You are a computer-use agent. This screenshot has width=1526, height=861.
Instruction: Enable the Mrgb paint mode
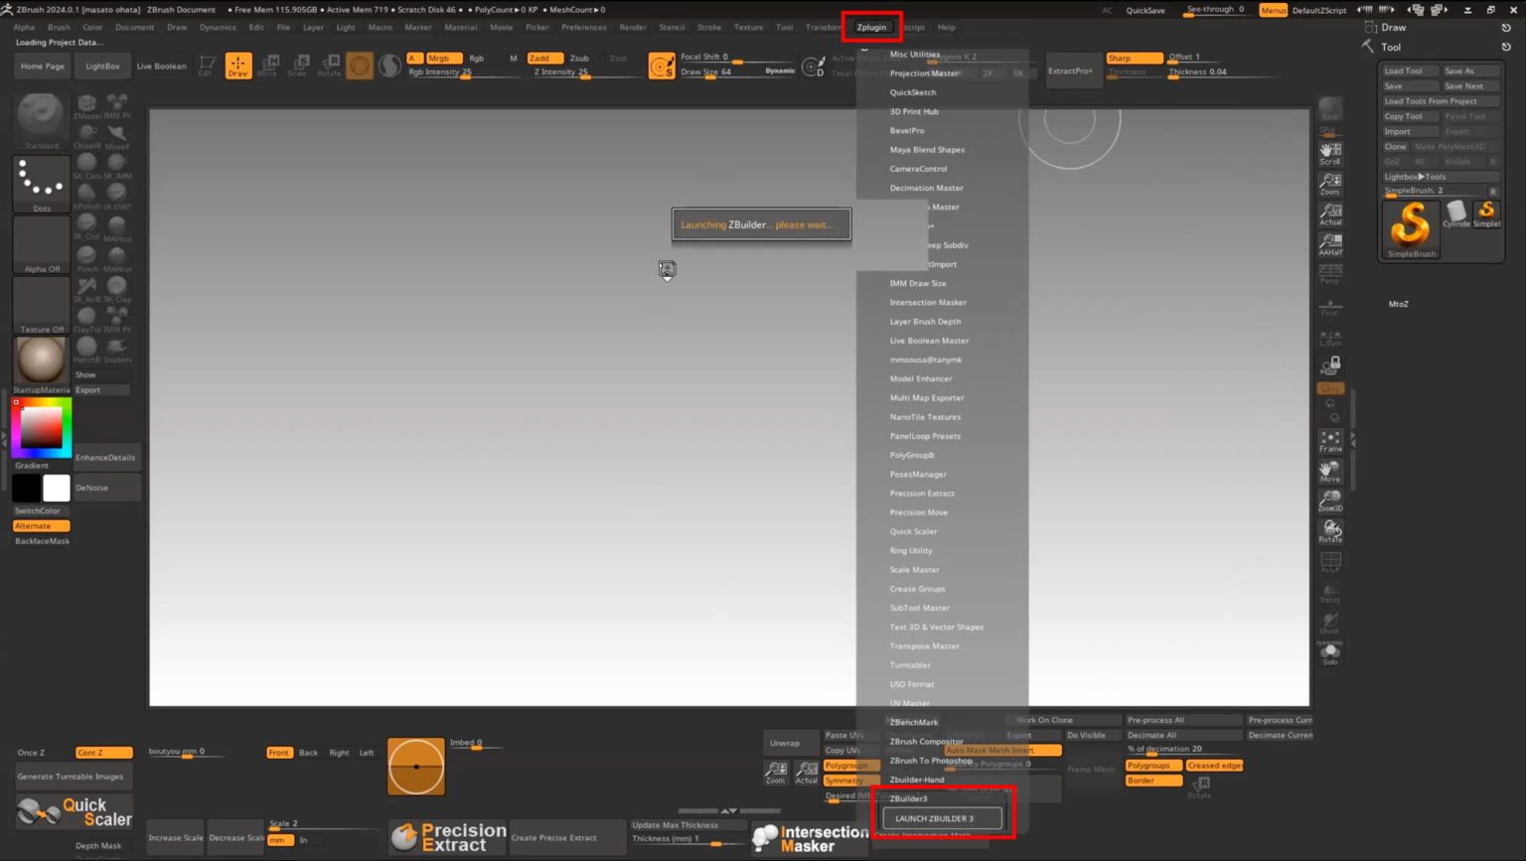coord(442,58)
